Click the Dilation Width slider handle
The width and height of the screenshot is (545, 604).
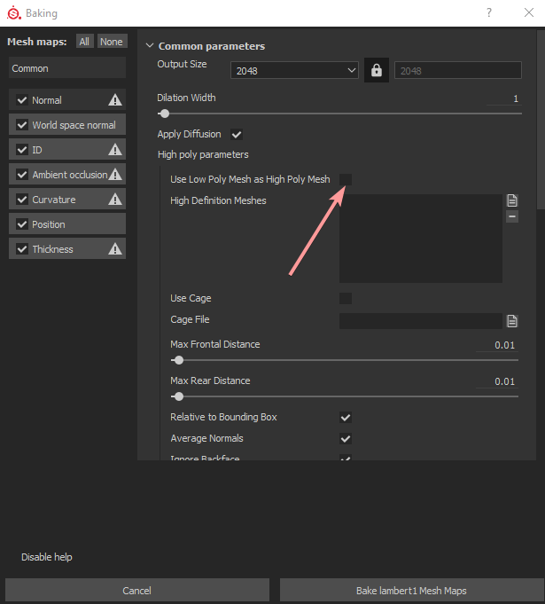coord(164,114)
